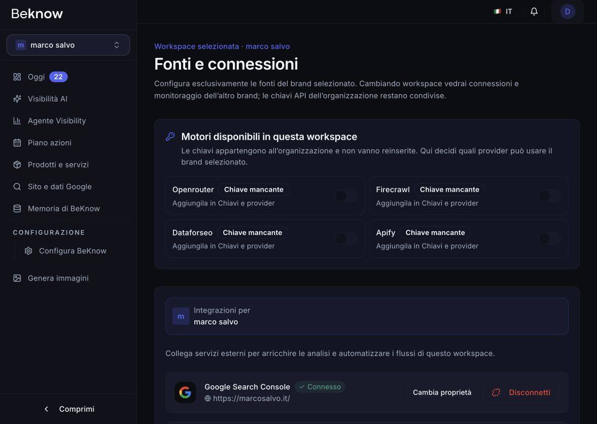597x424 pixels.
Task: Open Agente Visibility page
Action: coord(68,121)
